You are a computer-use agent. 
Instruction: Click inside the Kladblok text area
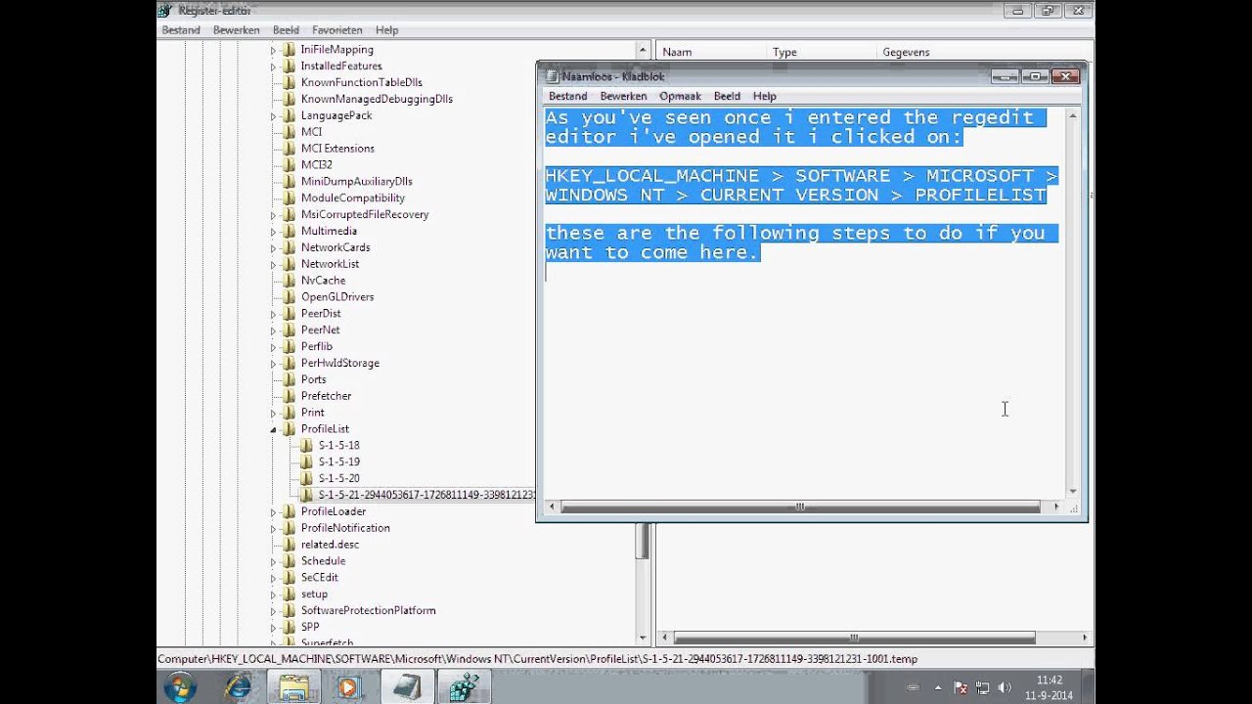point(803,303)
